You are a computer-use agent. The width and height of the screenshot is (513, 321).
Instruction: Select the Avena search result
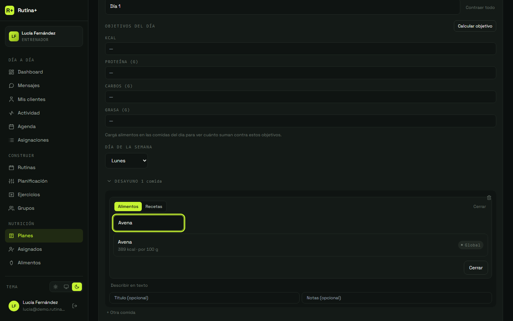tap(300, 245)
